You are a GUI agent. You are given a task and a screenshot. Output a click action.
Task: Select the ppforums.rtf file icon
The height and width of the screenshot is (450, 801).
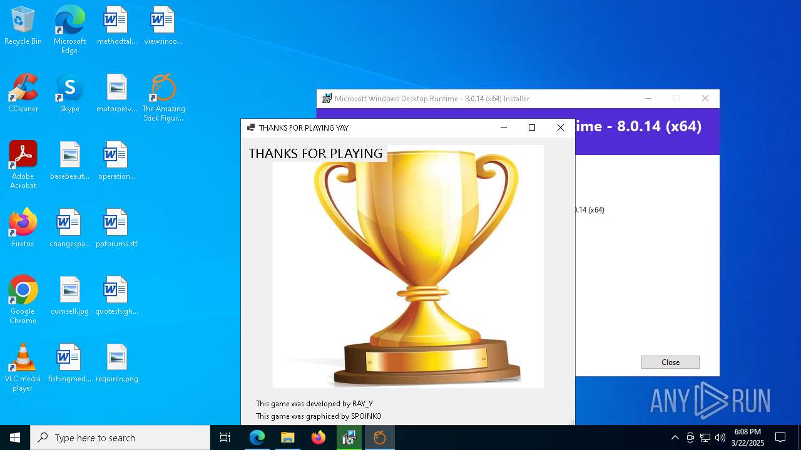[x=116, y=229]
